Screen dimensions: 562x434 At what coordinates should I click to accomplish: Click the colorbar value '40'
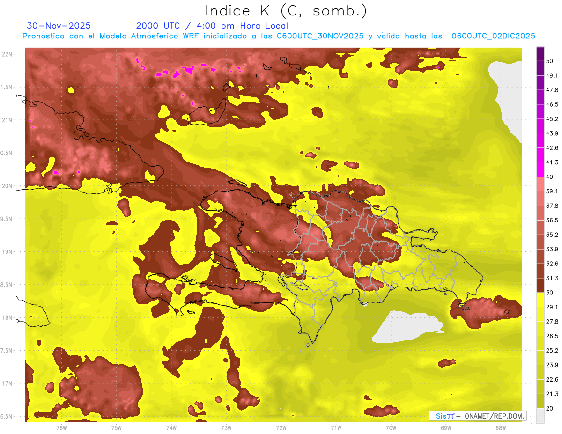550,177
